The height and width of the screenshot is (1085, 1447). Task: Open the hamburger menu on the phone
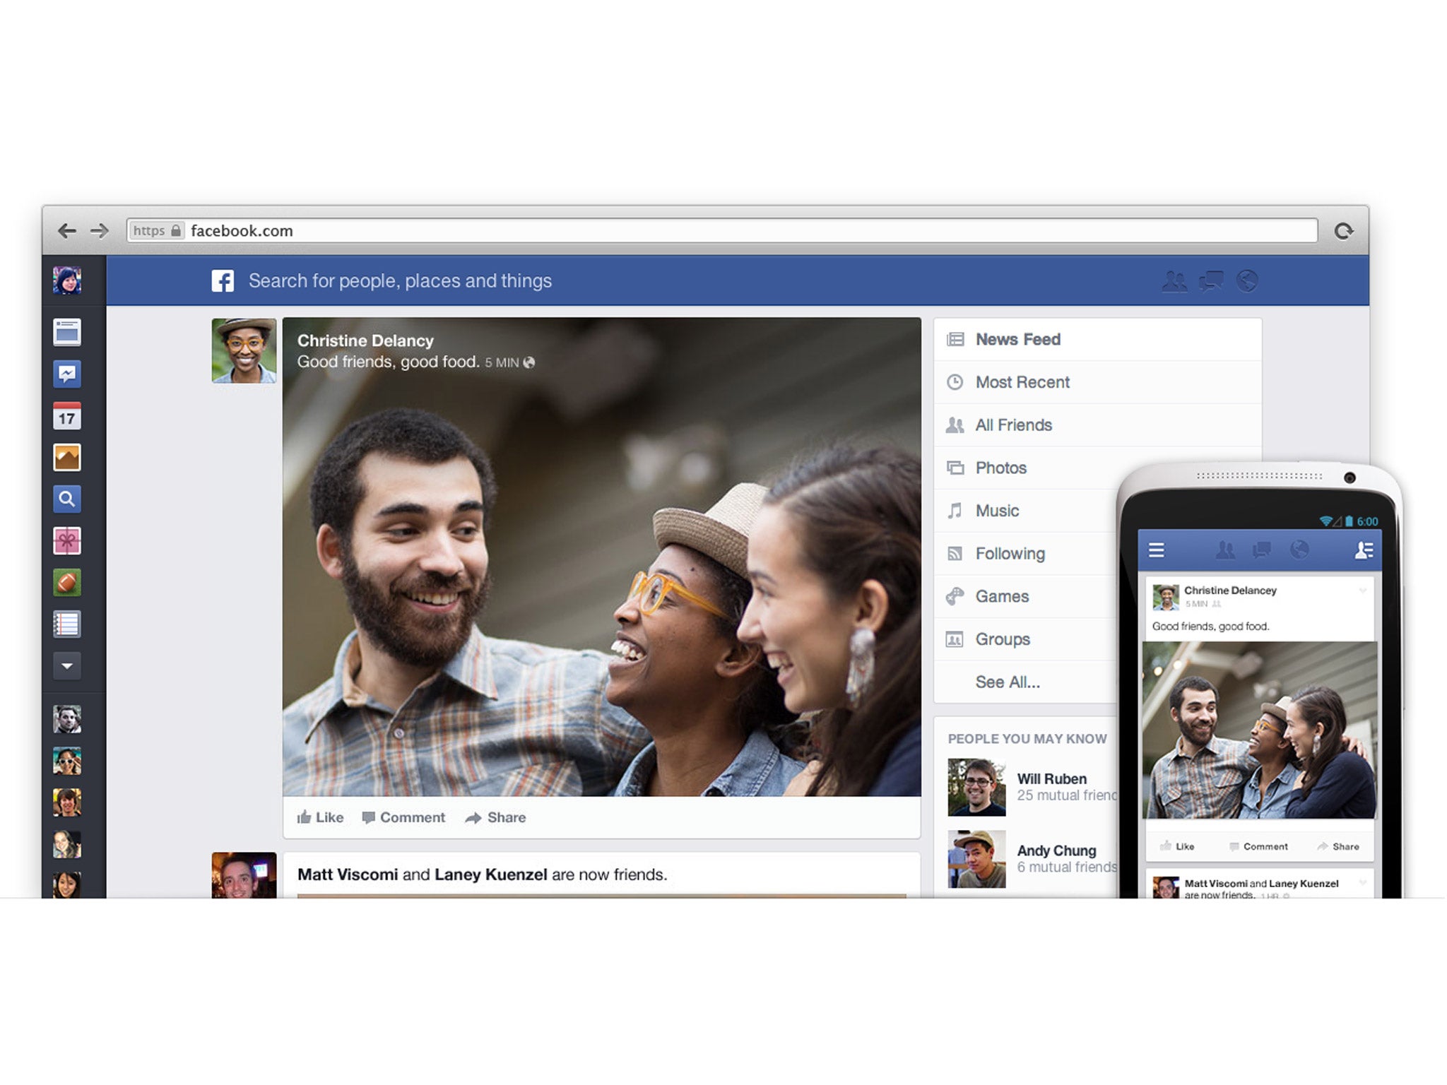(1157, 550)
